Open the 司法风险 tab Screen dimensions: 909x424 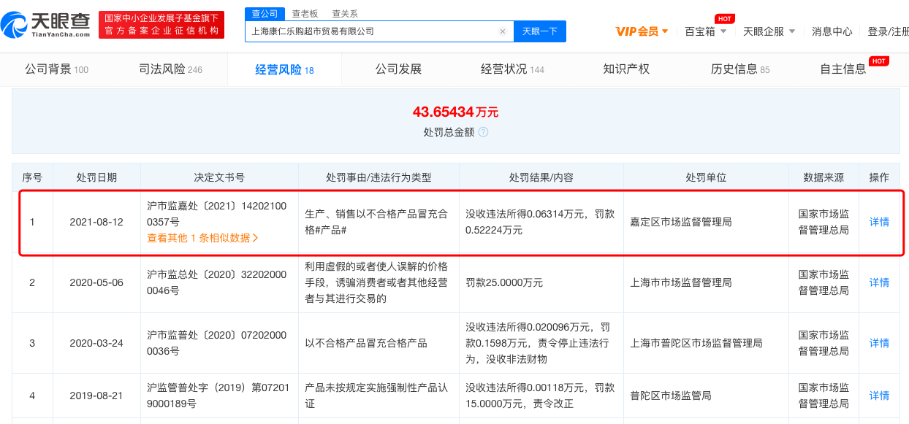pyautogui.click(x=170, y=69)
